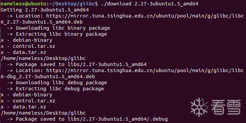Click the snowflake watermark logo
This screenshot has height=123, width=246.
coord(199,107)
